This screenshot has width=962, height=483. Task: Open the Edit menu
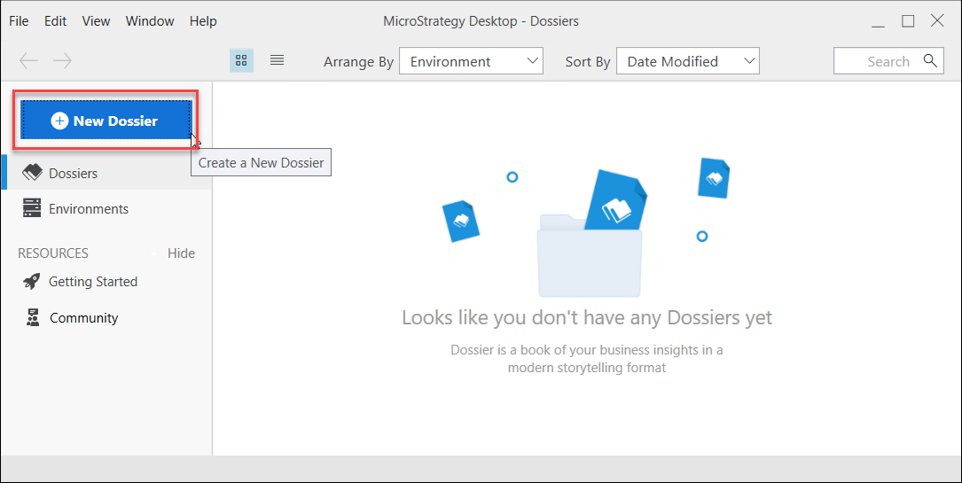tap(55, 21)
